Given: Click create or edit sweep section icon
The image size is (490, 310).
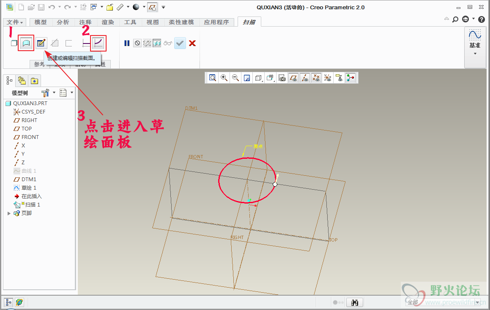Looking at the screenshot, I should (x=41, y=43).
